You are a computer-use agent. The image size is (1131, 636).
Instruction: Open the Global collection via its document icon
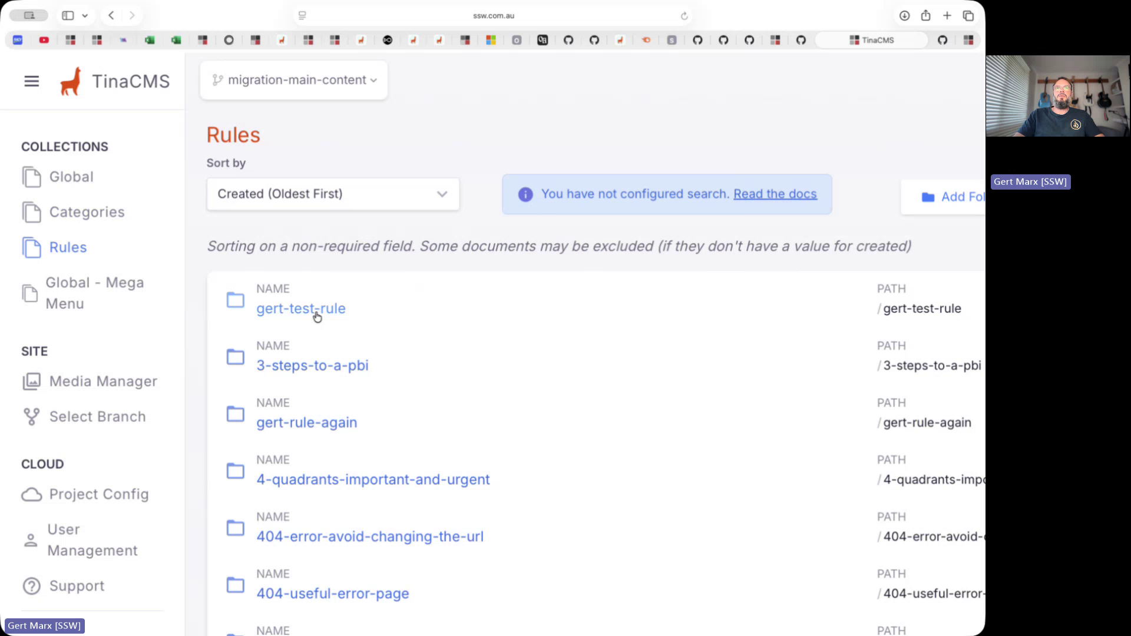click(x=31, y=177)
